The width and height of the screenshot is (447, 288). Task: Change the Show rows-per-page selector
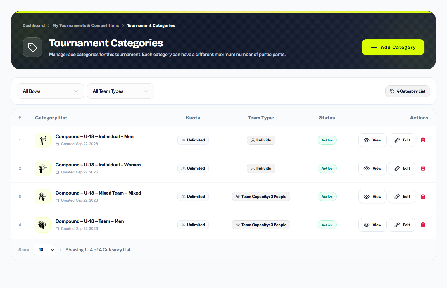44,250
